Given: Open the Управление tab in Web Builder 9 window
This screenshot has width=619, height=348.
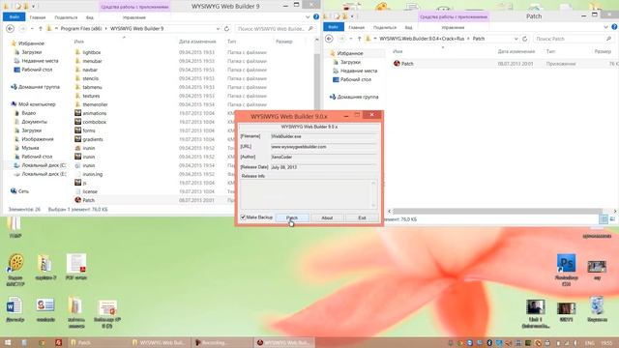Looking at the screenshot, I should click(133, 17).
